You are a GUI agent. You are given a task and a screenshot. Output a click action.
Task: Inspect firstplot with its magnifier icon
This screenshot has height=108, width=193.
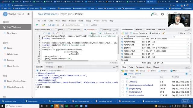[188, 45]
